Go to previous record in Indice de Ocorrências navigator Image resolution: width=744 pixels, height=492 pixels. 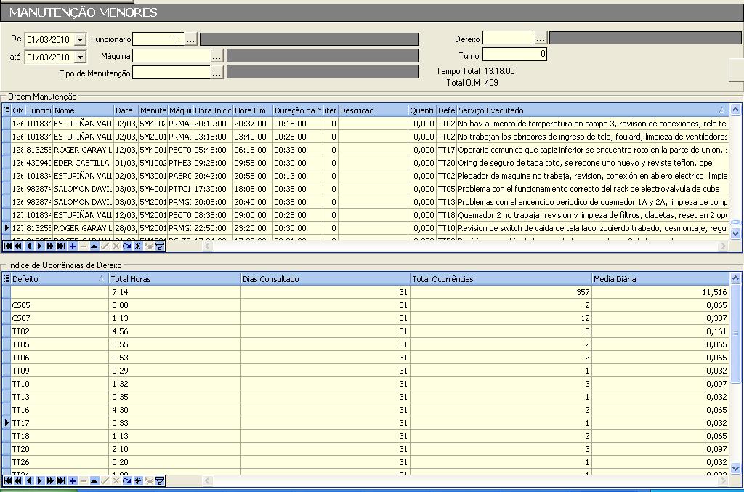(x=29, y=480)
